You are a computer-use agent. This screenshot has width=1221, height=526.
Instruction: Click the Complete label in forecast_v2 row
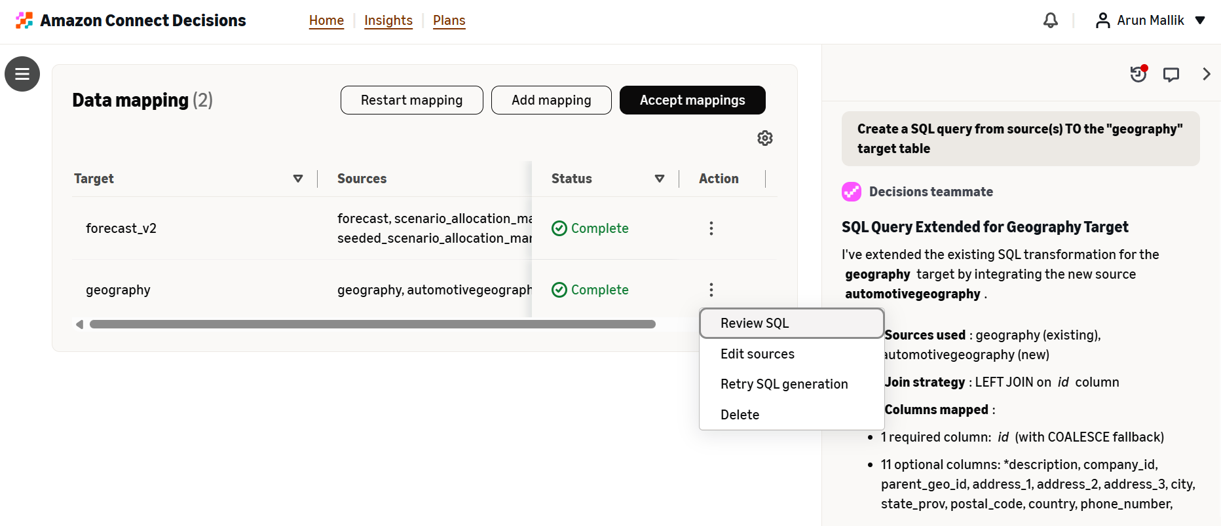[600, 228]
